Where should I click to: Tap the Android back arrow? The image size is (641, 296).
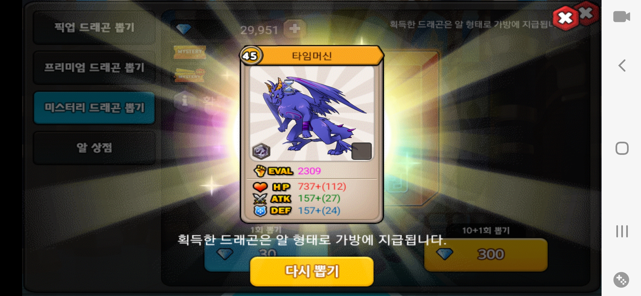(x=622, y=66)
